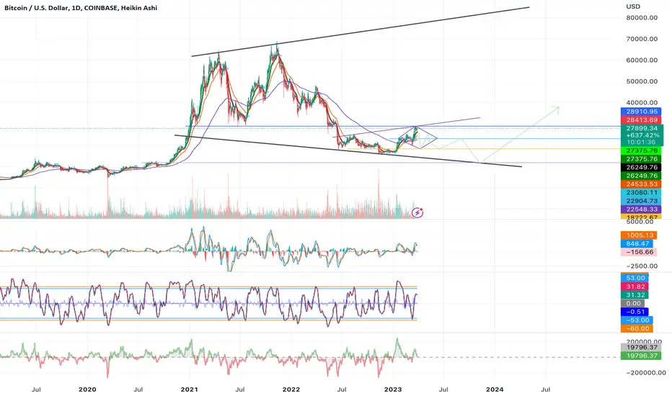Click the pink -156.66 histogram value
The width and height of the screenshot is (672, 396).
(x=639, y=252)
